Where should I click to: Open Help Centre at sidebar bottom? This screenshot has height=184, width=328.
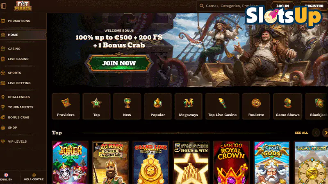(x=34, y=177)
